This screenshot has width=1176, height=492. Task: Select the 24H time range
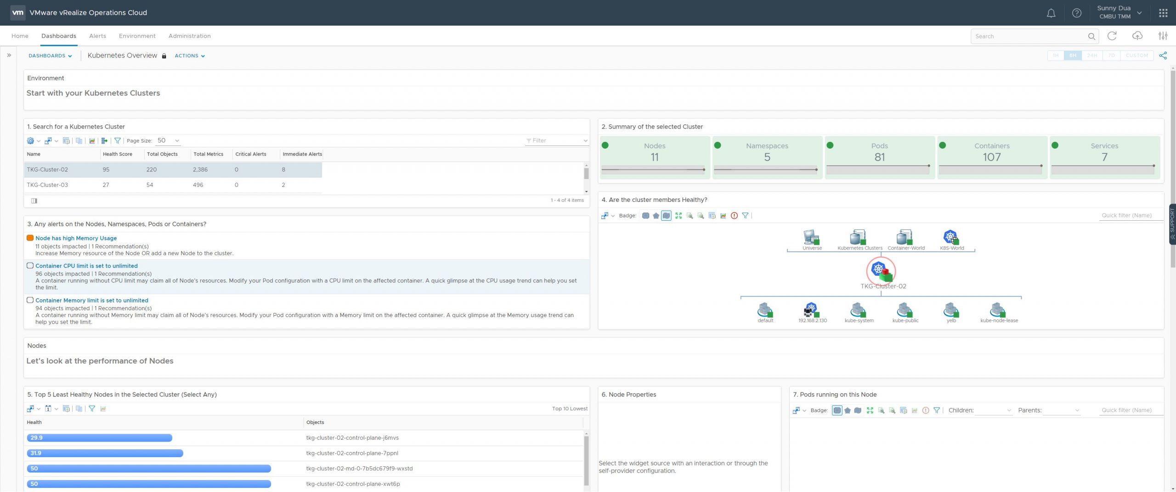pyautogui.click(x=1092, y=56)
